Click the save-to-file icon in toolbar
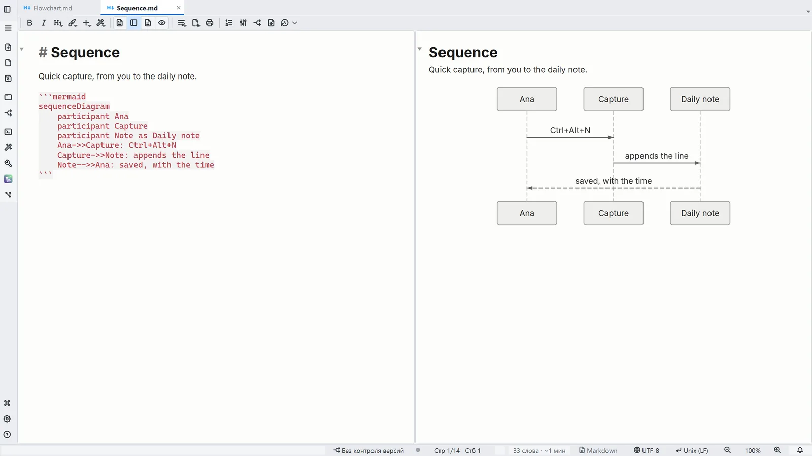 pos(271,23)
